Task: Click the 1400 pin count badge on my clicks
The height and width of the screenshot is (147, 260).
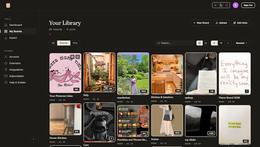Action: pos(211,133)
